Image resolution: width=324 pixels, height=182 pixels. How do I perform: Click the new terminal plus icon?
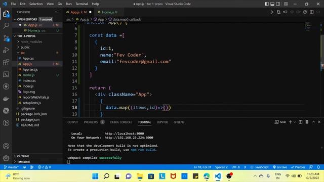(x=290, y=122)
